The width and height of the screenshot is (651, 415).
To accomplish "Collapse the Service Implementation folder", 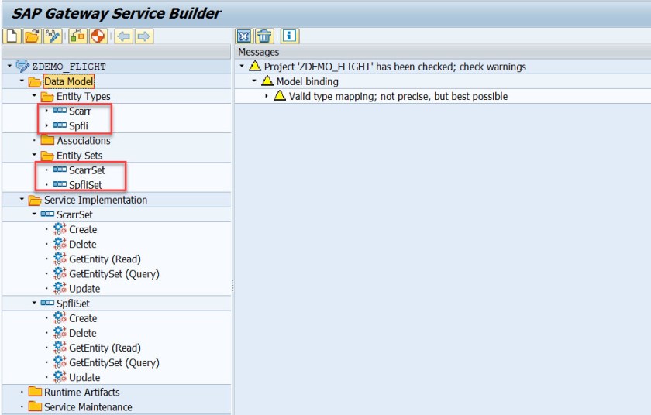I will [22, 200].
